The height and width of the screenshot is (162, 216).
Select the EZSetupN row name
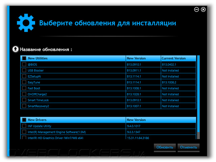34,77
